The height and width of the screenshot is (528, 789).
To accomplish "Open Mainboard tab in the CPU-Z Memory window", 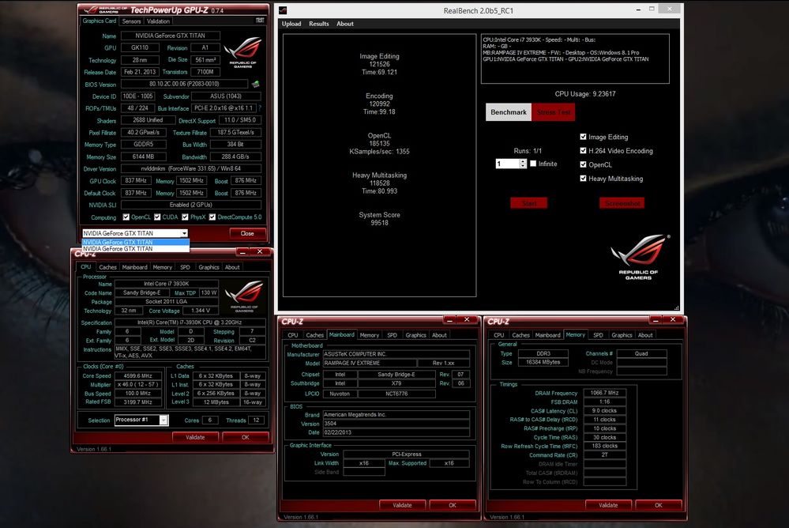I will point(547,335).
